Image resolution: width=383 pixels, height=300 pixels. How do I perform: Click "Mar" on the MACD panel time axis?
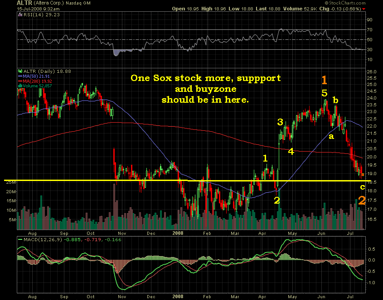tap(235, 296)
